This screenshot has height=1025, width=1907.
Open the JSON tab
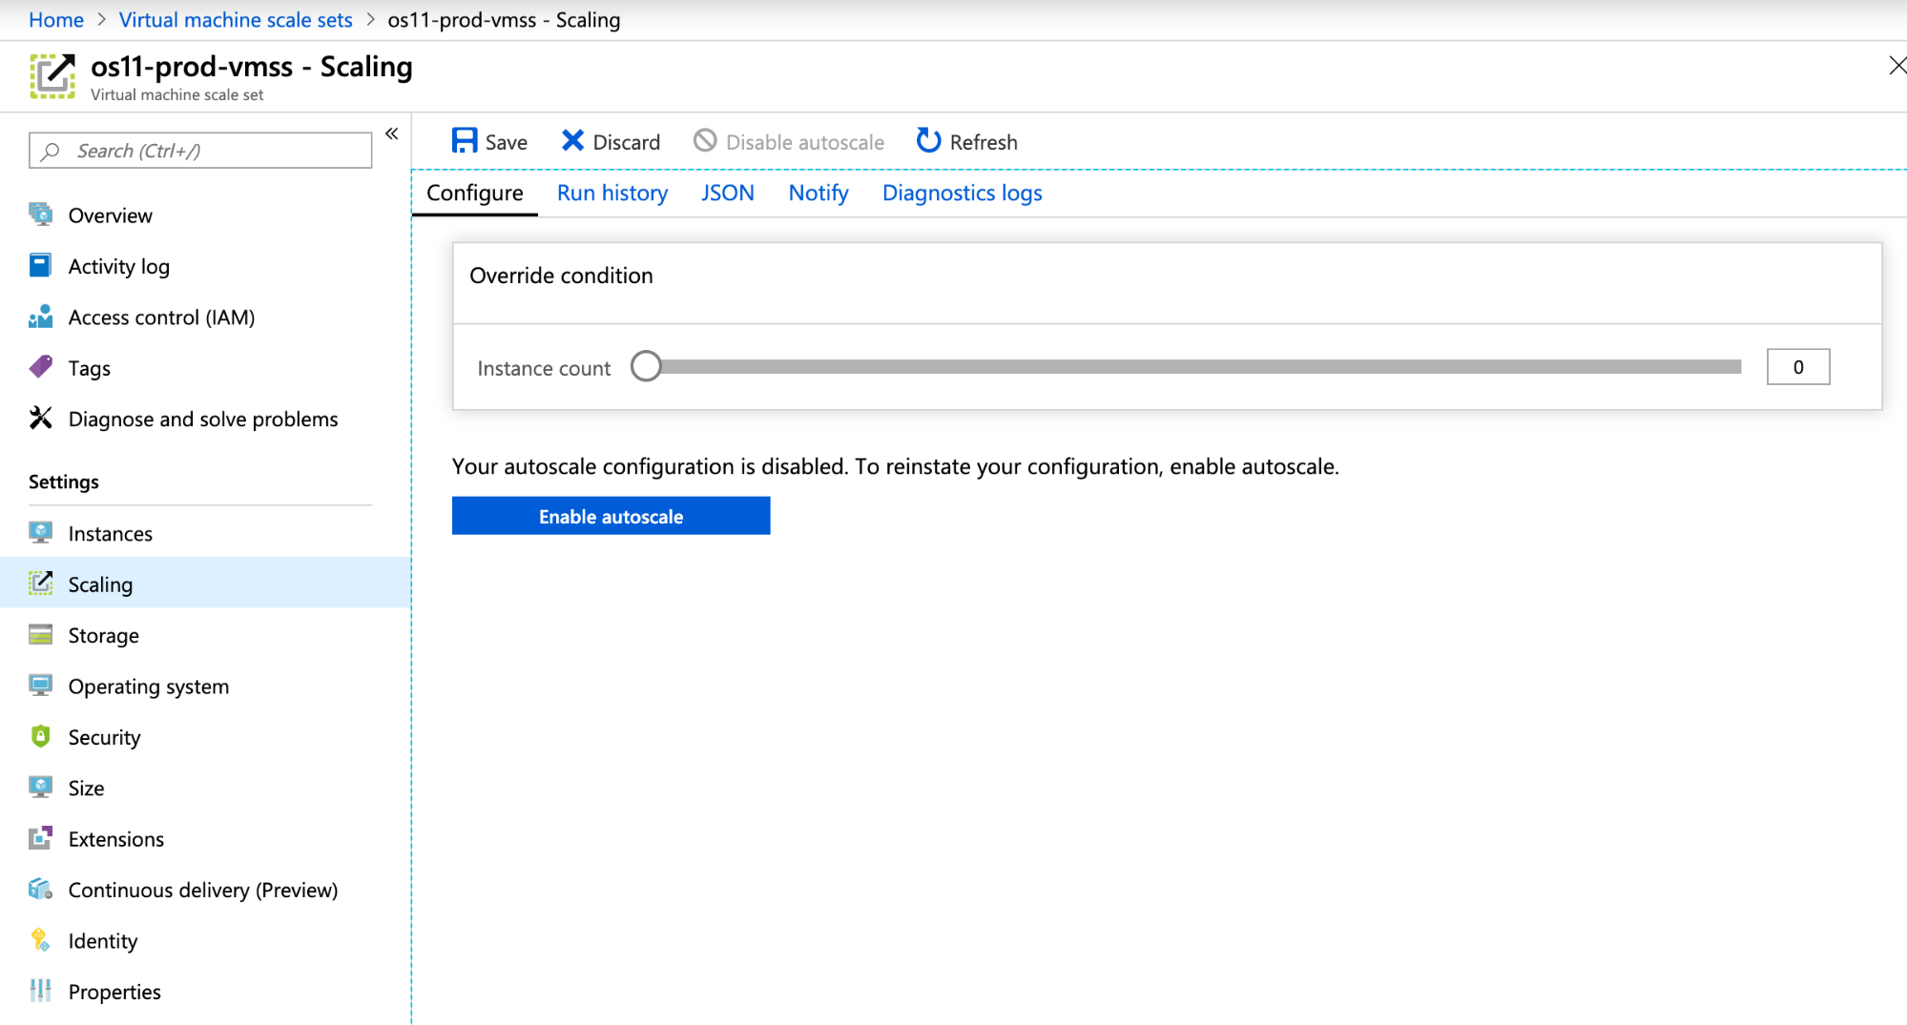pyautogui.click(x=727, y=193)
